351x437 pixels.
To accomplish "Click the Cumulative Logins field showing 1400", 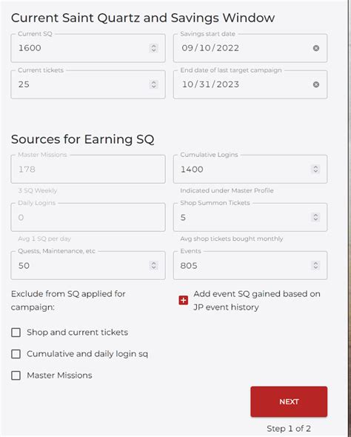I will pos(250,169).
